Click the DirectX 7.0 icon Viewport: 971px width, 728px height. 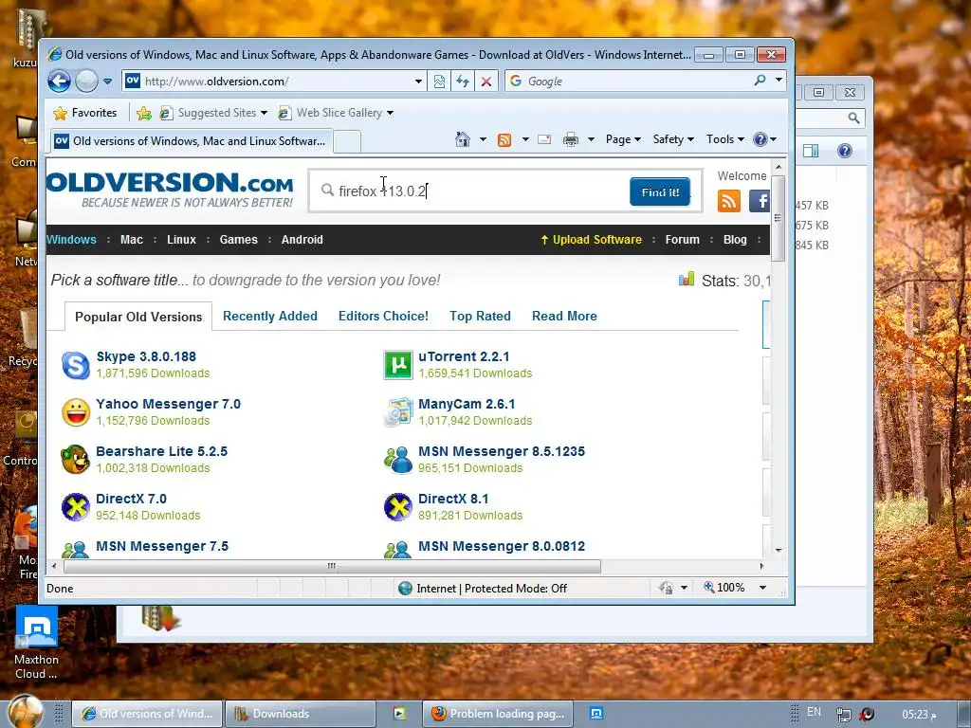click(x=76, y=507)
